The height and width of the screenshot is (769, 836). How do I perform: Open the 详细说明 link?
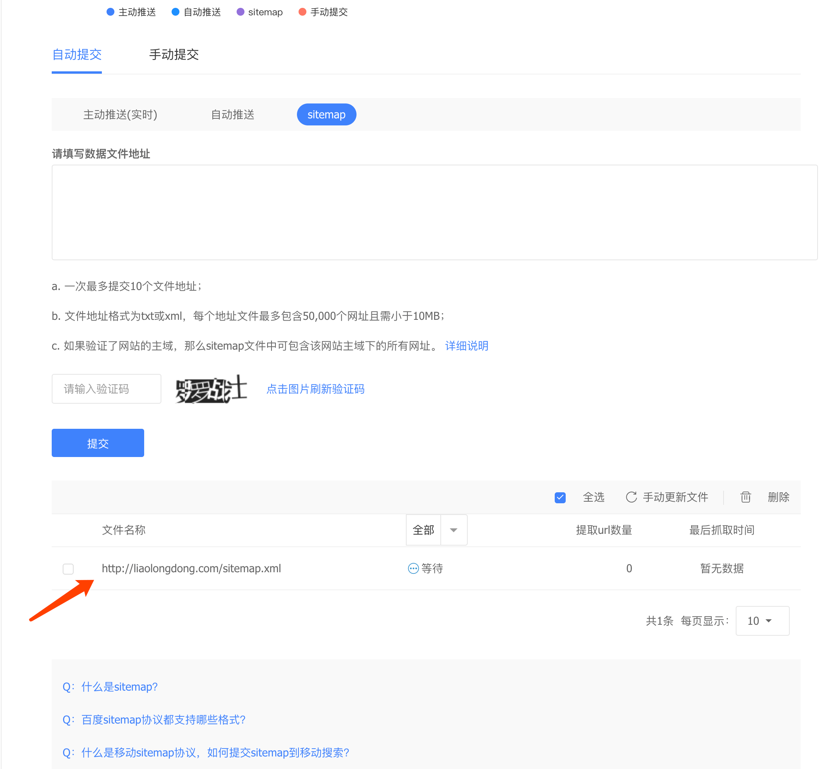[x=467, y=346]
